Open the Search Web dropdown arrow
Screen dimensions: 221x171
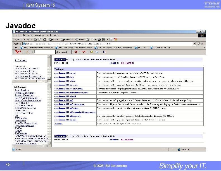(70, 52)
